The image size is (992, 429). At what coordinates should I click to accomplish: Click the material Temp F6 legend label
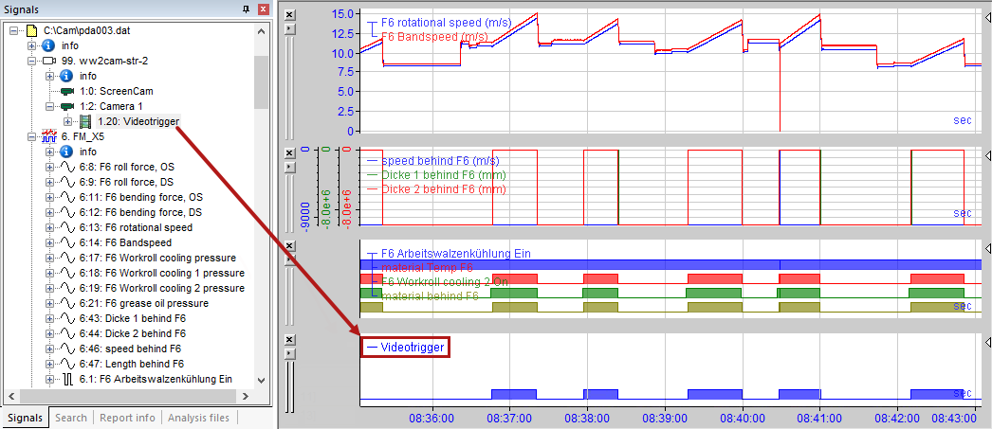(x=427, y=268)
